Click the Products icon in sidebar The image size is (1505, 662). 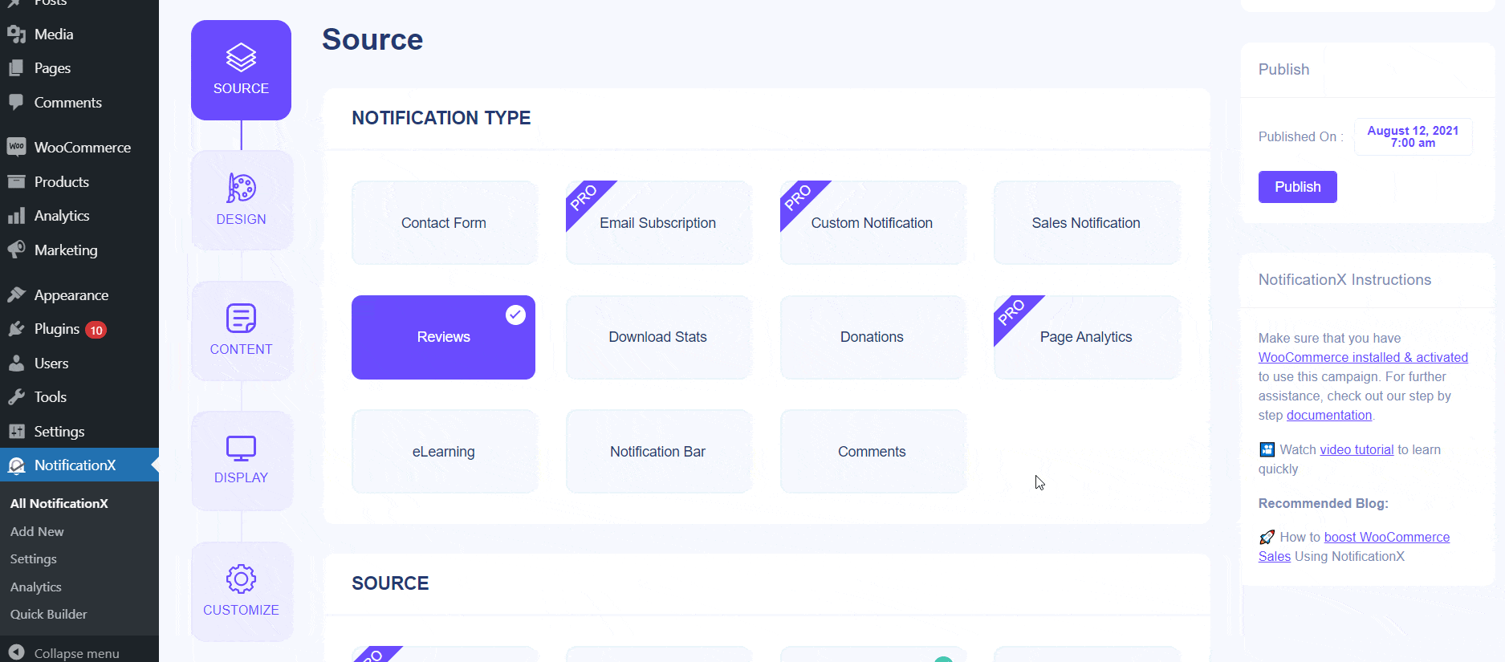(17, 181)
